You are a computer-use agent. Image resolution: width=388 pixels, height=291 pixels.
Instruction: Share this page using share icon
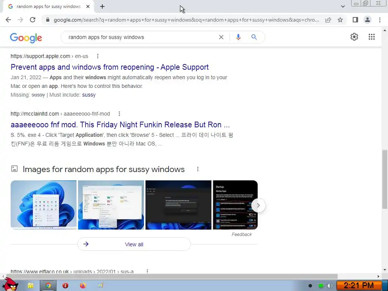tap(328, 20)
